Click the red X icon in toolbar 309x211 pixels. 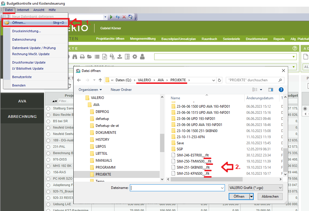point(124,17)
